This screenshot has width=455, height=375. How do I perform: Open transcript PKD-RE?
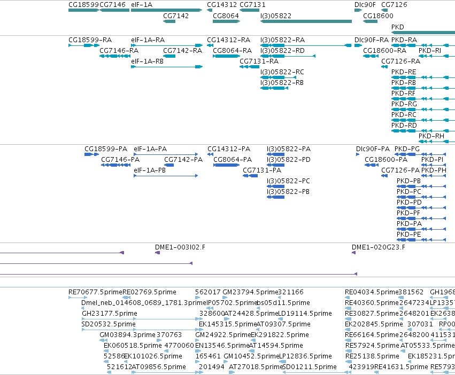click(x=404, y=72)
